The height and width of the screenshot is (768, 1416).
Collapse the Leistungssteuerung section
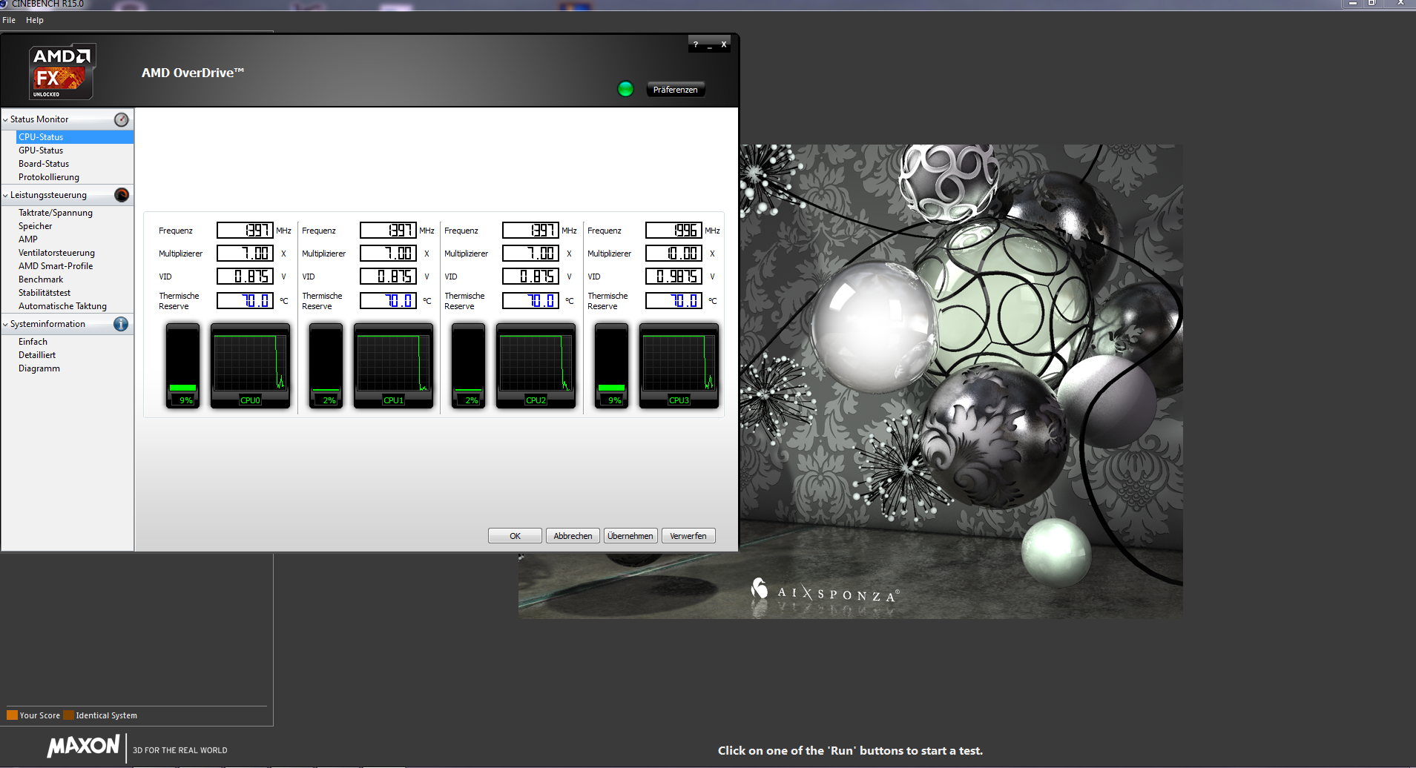pos(6,195)
